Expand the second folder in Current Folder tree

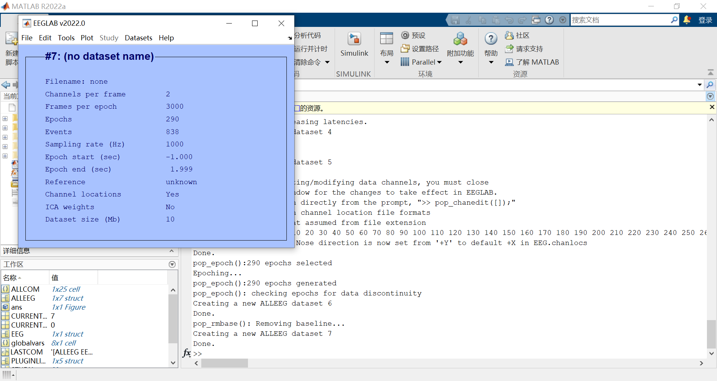click(5, 128)
